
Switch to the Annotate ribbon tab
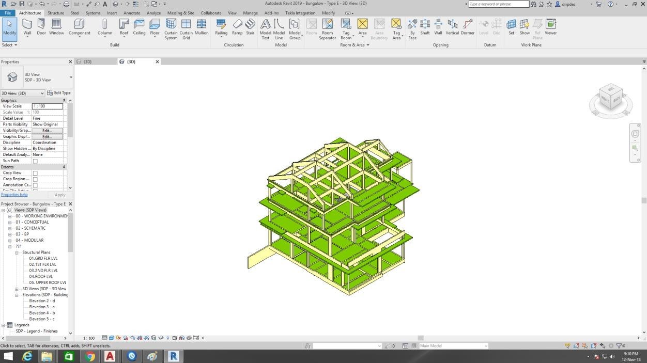132,13
